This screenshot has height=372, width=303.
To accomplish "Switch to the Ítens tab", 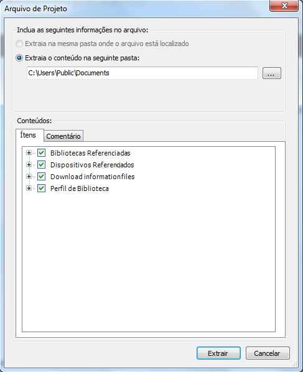I will point(29,135).
